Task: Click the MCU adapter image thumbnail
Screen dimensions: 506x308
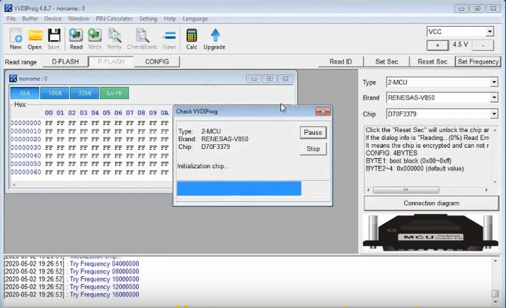Action: [431, 233]
